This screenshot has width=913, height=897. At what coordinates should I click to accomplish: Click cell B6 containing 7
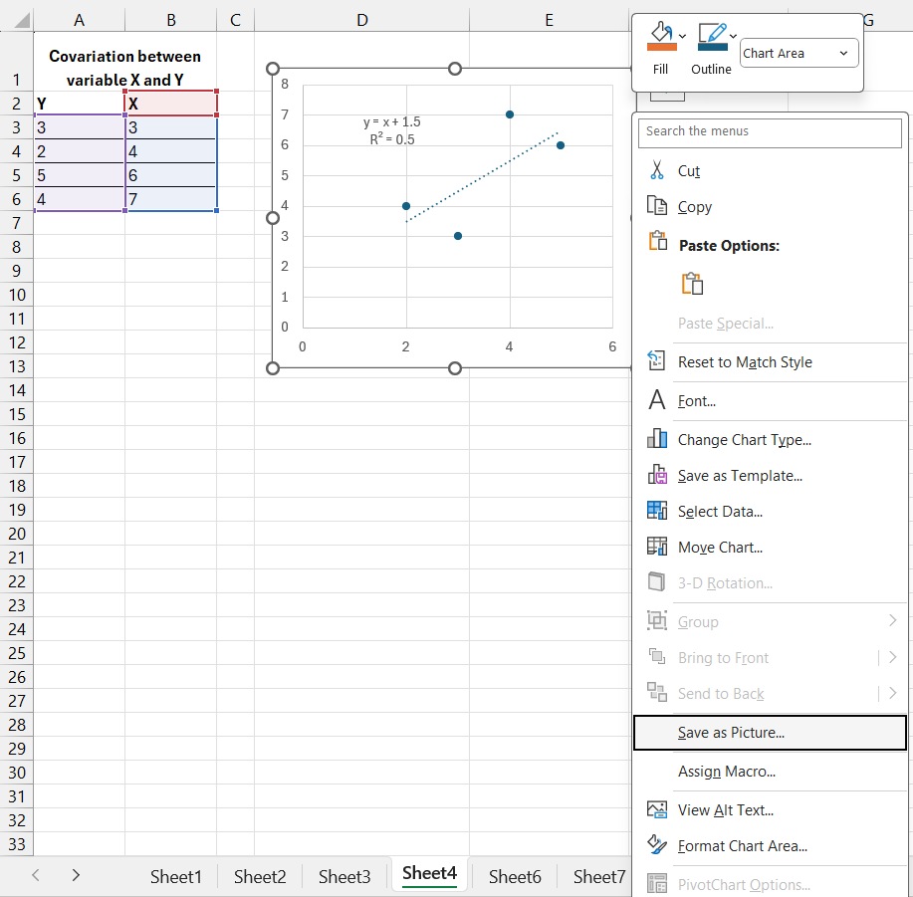[x=170, y=199]
